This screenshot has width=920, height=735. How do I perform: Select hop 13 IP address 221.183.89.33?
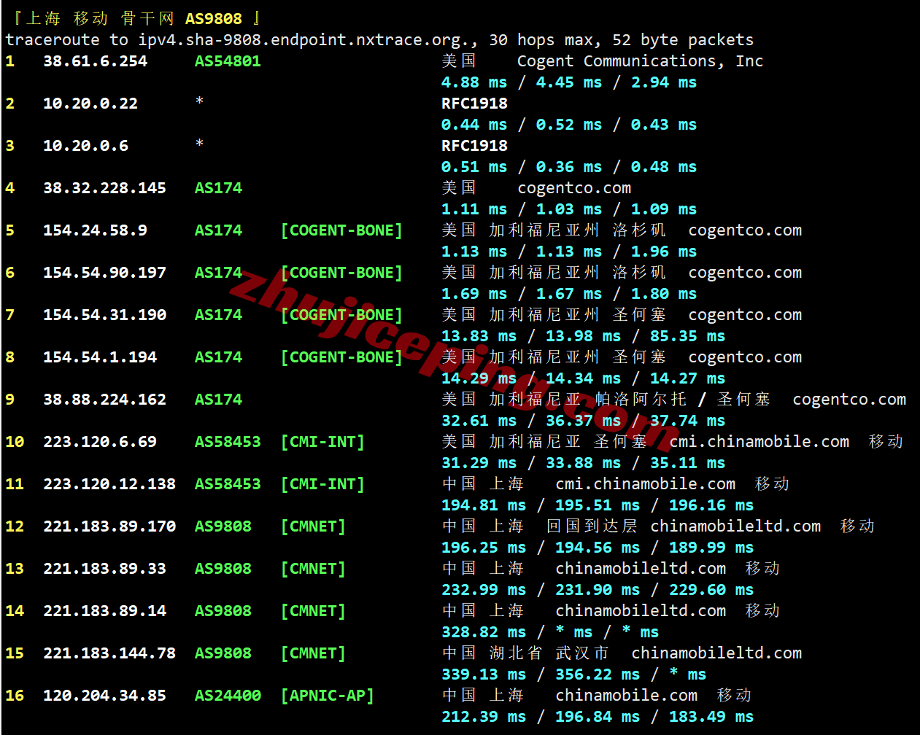104,569
